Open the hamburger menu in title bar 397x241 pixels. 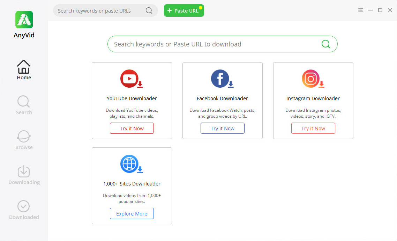[361, 10]
